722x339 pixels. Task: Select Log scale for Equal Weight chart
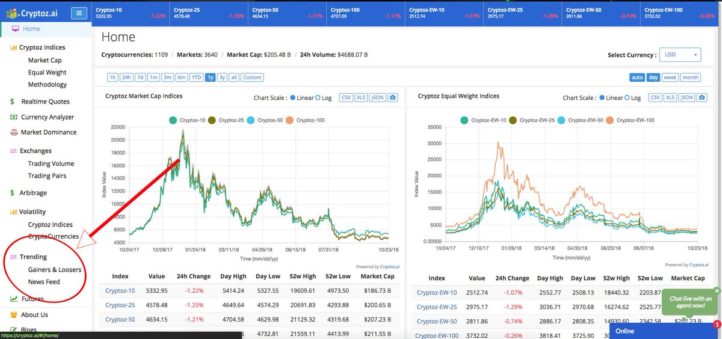pyautogui.click(x=628, y=97)
